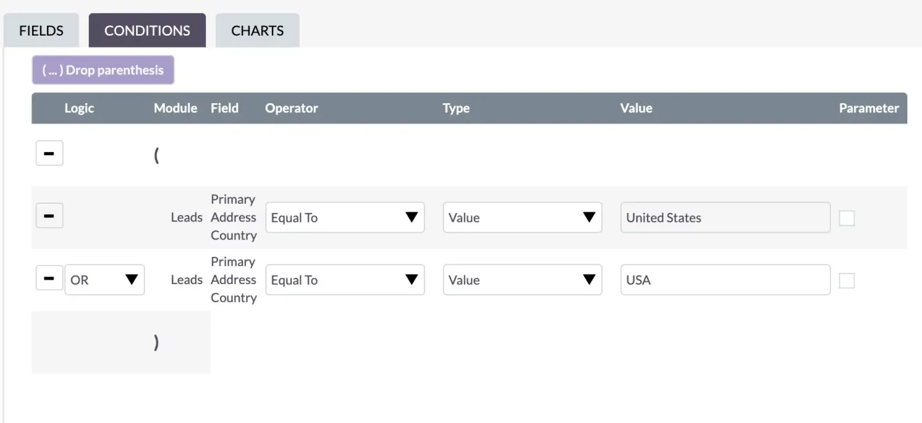Click the Value column header
This screenshot has height=423, width=922.
coord(636,107)
